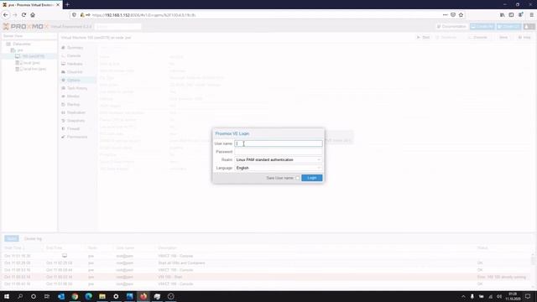Click the Create VM button

[x=482, y=26]
